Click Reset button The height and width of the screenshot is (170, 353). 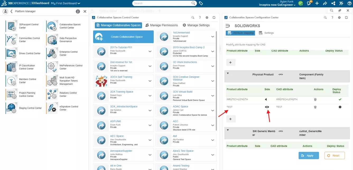tap(335, 155)
